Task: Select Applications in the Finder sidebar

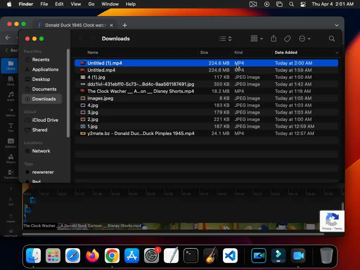Action: (x=42, y=69)
